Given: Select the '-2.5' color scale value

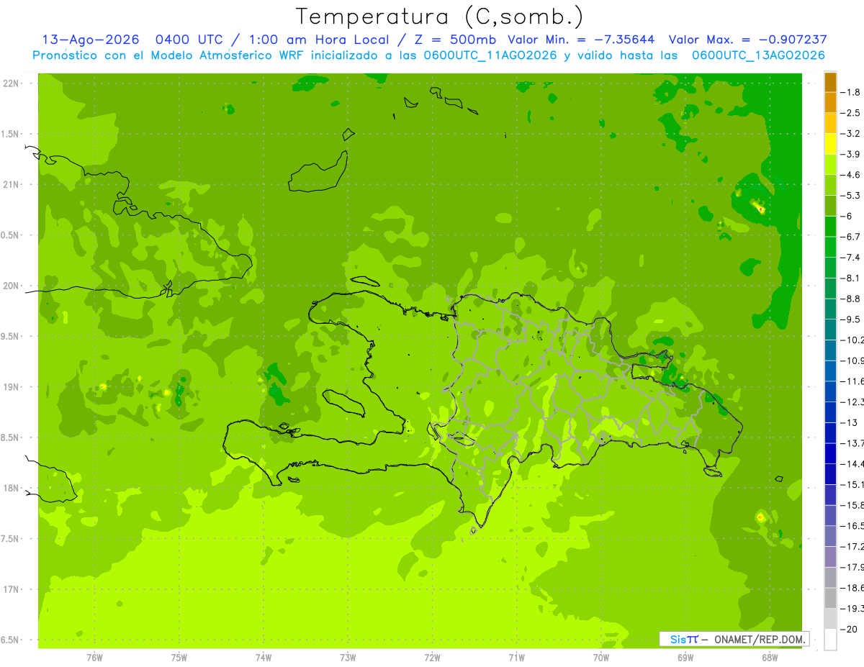Looking at the screenshot, I should pyautogui.click(x=852, y=113).
